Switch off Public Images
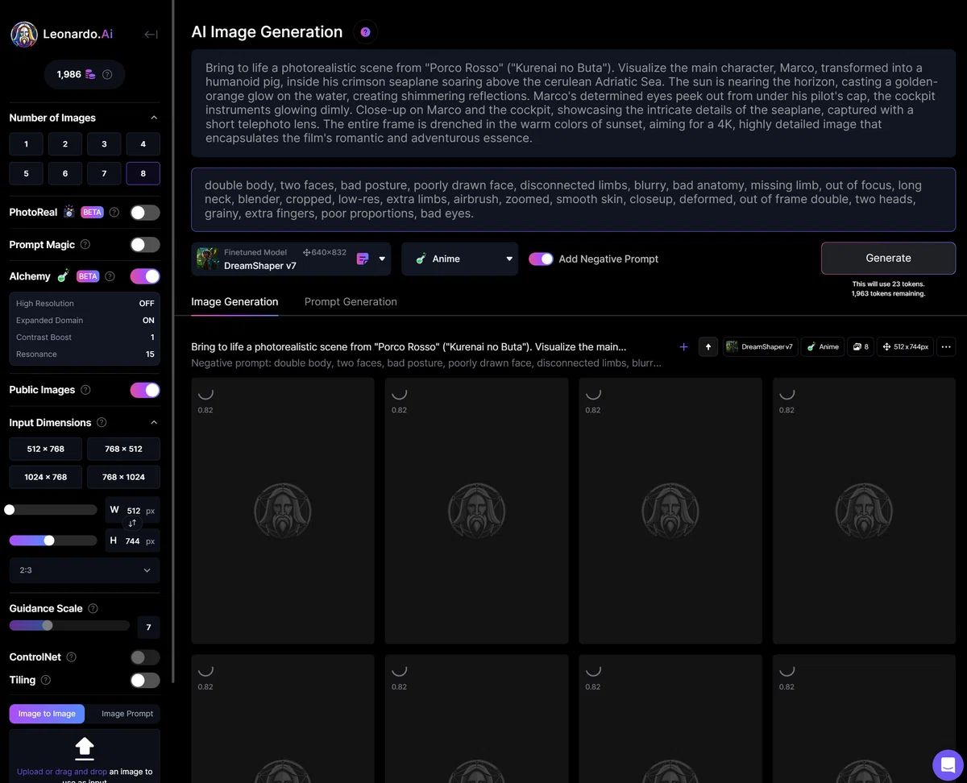The height and width of the screenshot is (783, 967). 145,390
